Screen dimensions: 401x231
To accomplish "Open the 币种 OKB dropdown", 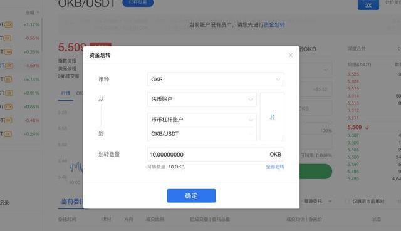I will click(x=216, y=80).
